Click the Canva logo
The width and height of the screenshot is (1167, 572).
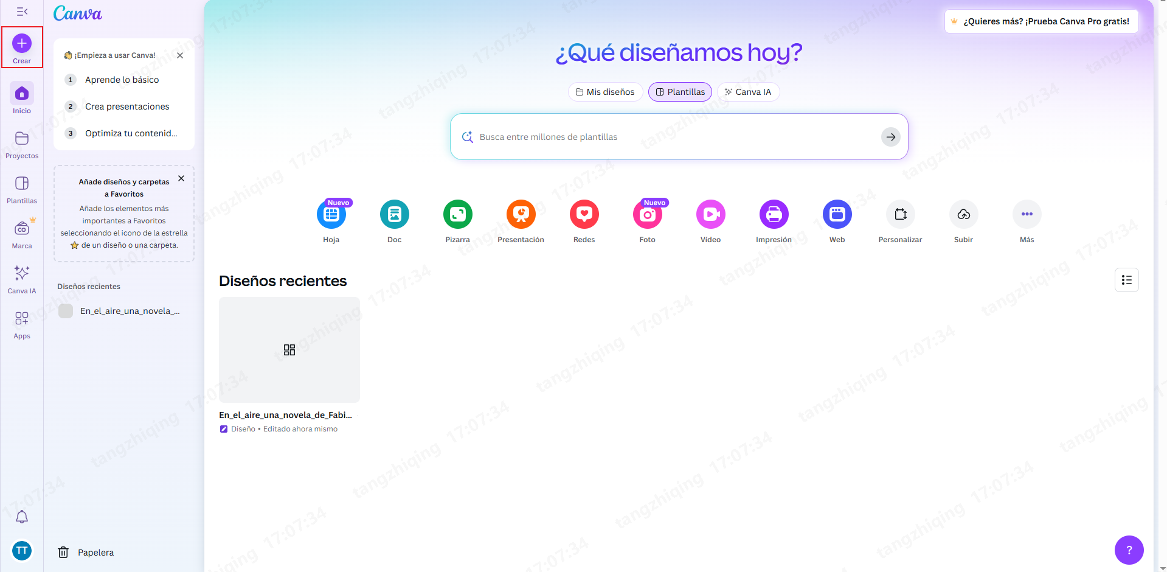coord(77,13)
